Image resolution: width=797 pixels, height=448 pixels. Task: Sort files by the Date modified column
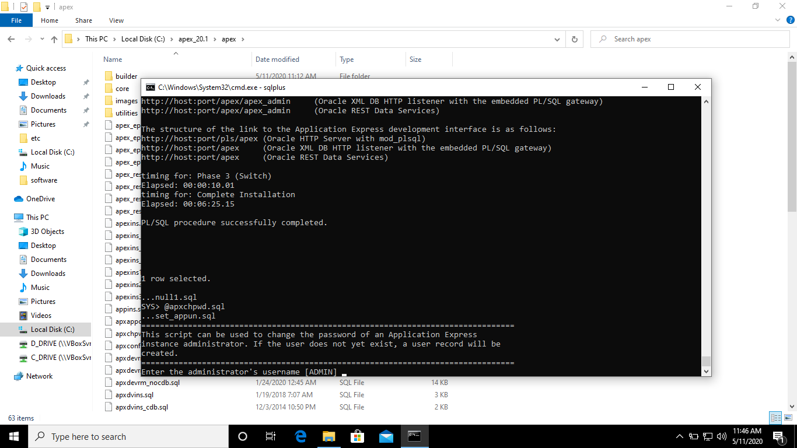279,59
